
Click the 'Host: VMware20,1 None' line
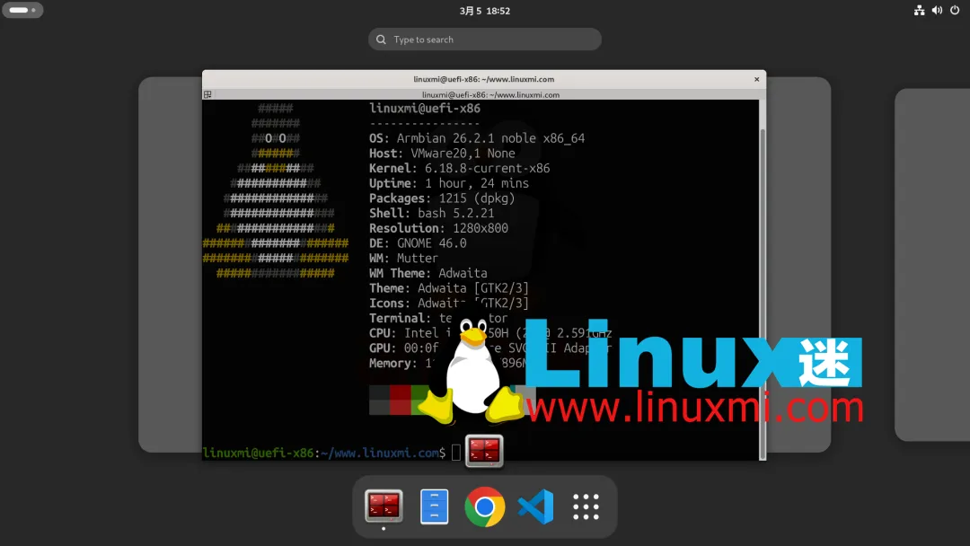442,154
